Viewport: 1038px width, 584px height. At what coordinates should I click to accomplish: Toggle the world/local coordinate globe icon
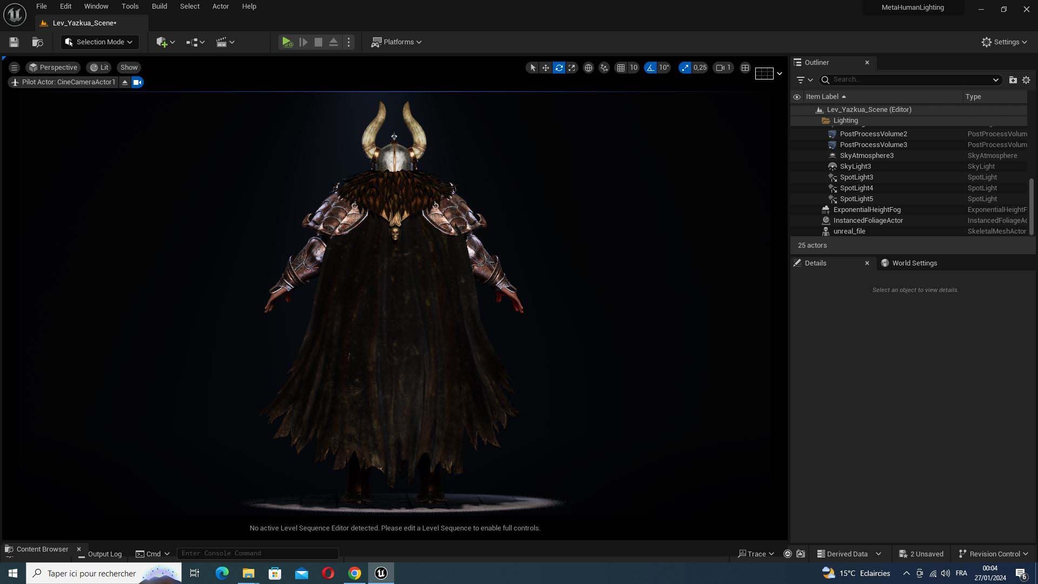588,68
